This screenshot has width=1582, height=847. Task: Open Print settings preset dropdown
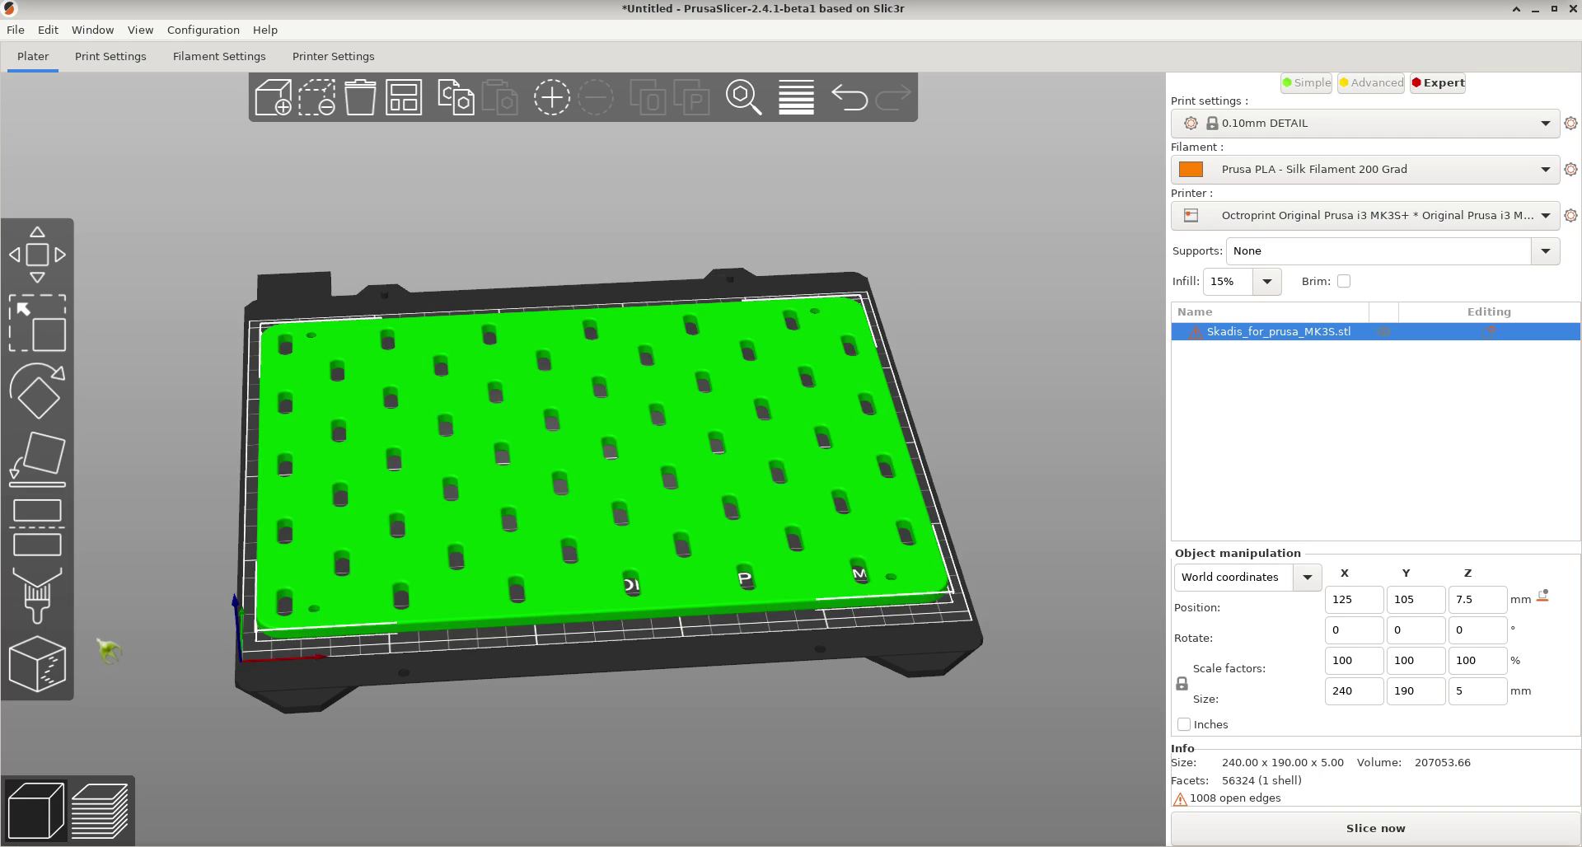click(x=1364, y=123)
